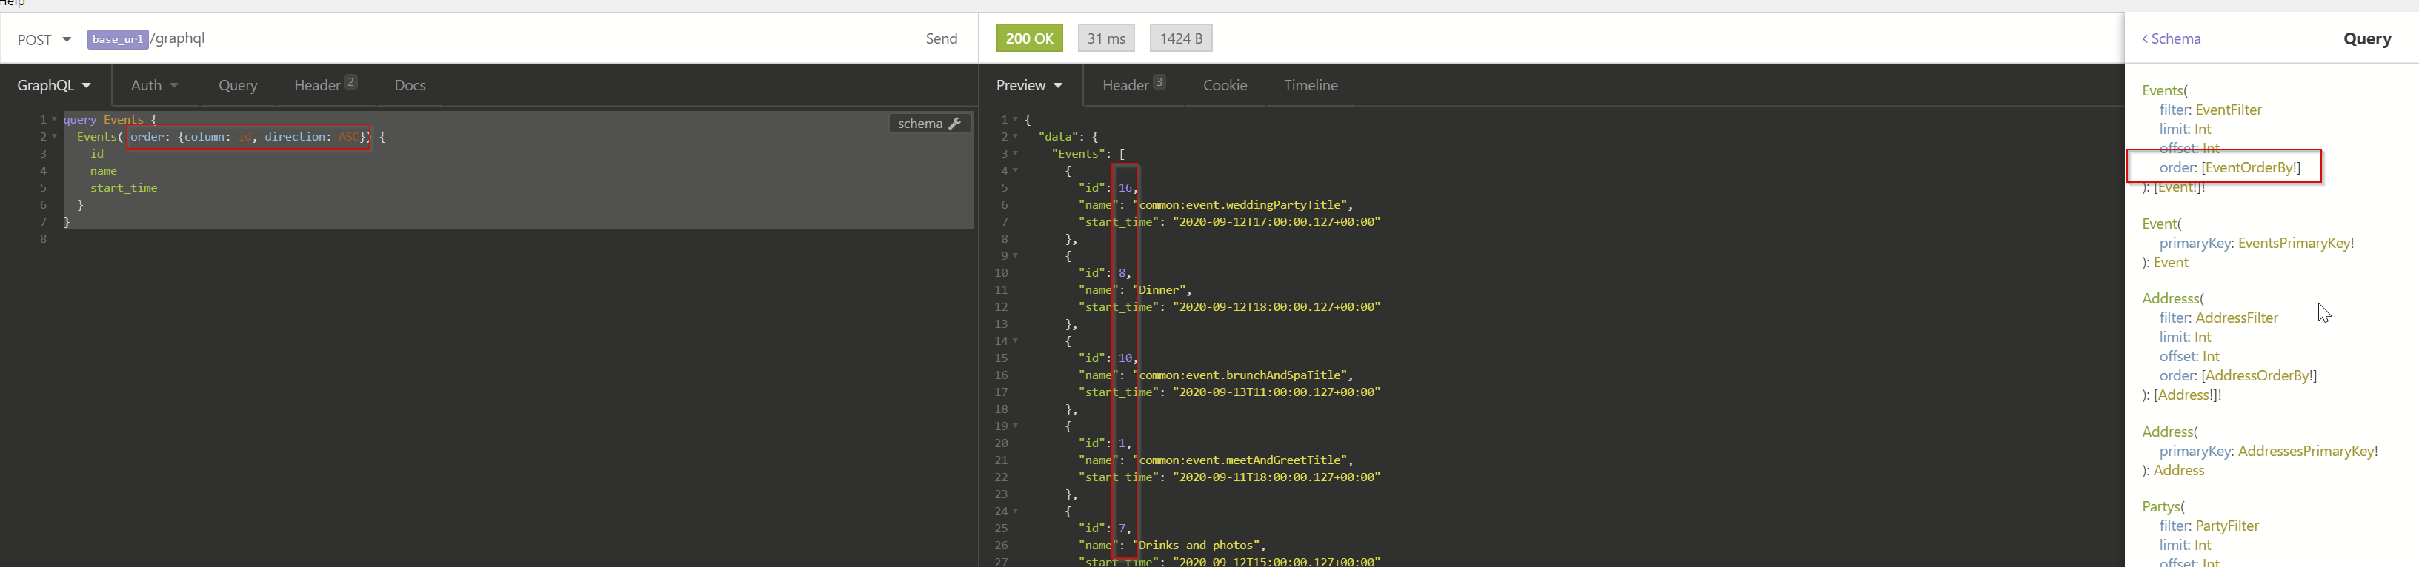Switch to the response Header tab
The image size is (2419, 567).
tap(1134, 85)
